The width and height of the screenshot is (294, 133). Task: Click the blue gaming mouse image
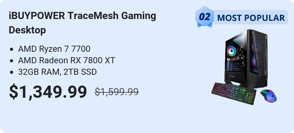[268, 96]
